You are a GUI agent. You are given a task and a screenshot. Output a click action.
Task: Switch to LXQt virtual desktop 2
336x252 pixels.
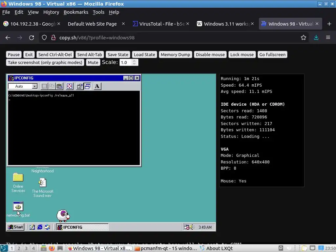[x=19, y=248]
